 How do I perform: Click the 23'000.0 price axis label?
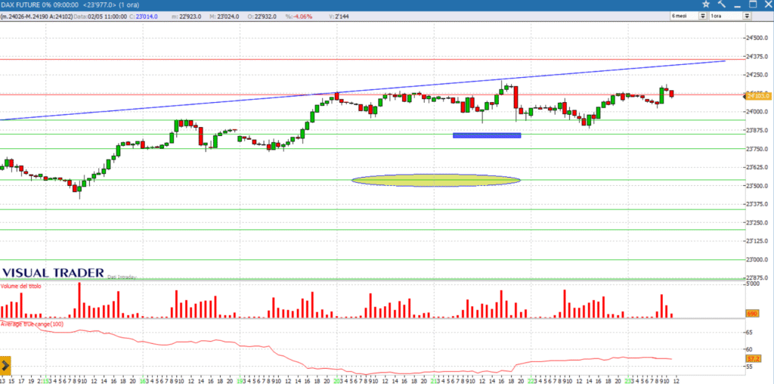coord(757,259)
